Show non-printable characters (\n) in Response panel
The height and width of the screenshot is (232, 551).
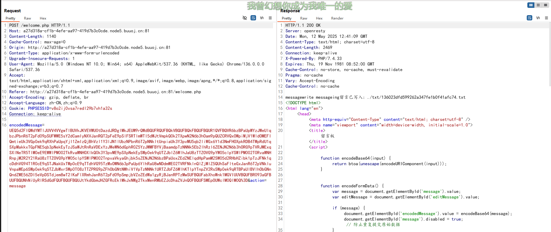pyautogui.click(x=538, y=18)
